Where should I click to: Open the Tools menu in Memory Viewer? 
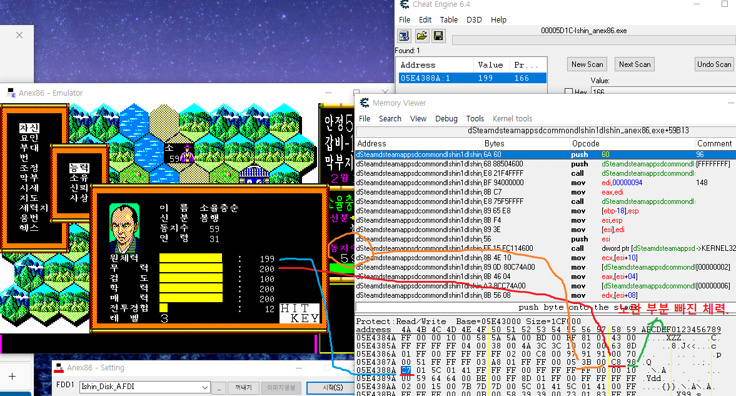point(475,119)
